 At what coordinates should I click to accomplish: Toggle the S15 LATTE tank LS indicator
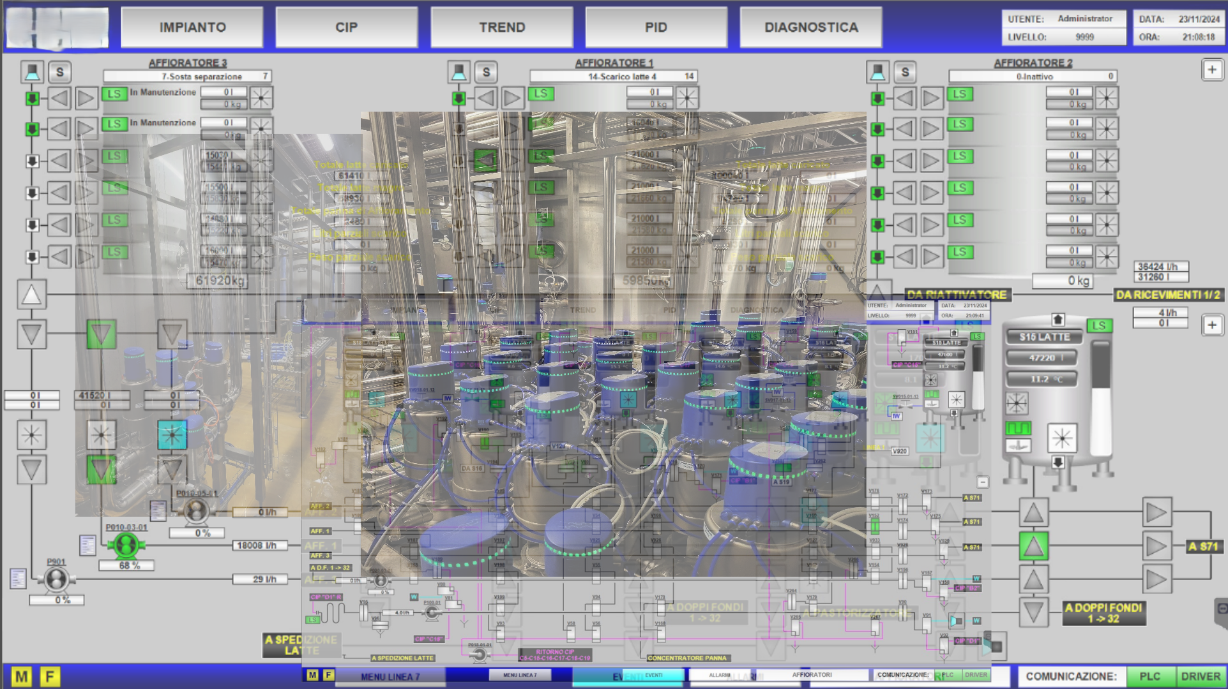[1099, 325]
